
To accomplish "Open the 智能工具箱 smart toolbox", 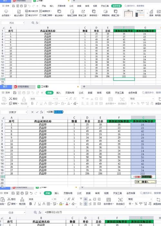I will [72, 13].
